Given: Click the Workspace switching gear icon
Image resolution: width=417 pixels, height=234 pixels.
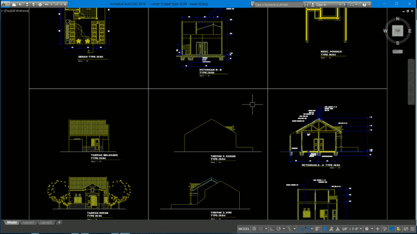Looking at the screenshot, I should coord(367,229).
